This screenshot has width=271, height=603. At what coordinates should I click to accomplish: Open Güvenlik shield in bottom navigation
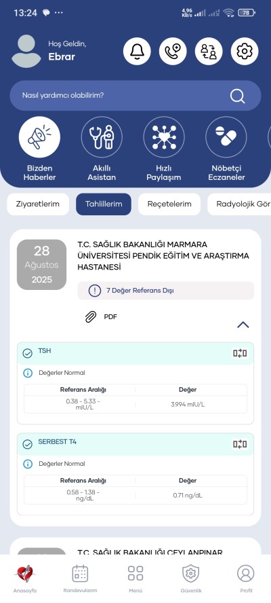191,579
